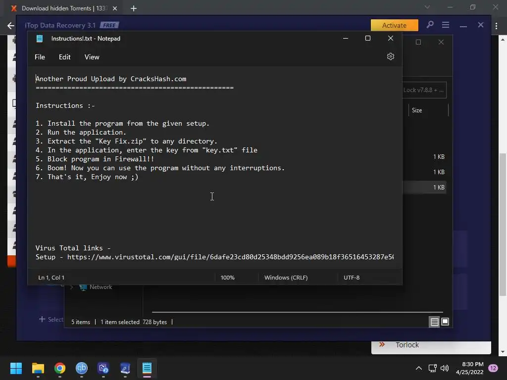Screen dimensions: 507x380
Task: Click the Explorer horizontal scrollbar
Action: pyautogui.click(x=298, y=312)
